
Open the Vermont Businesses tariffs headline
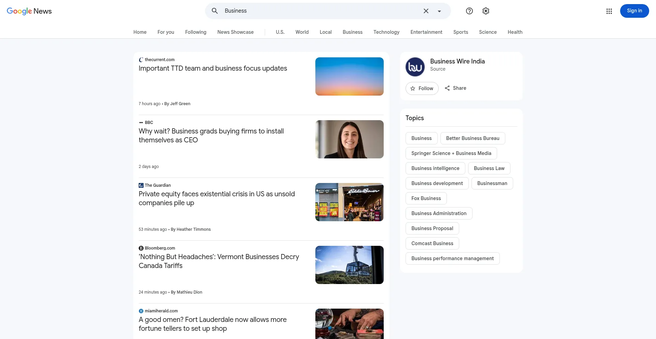(219, 261)
